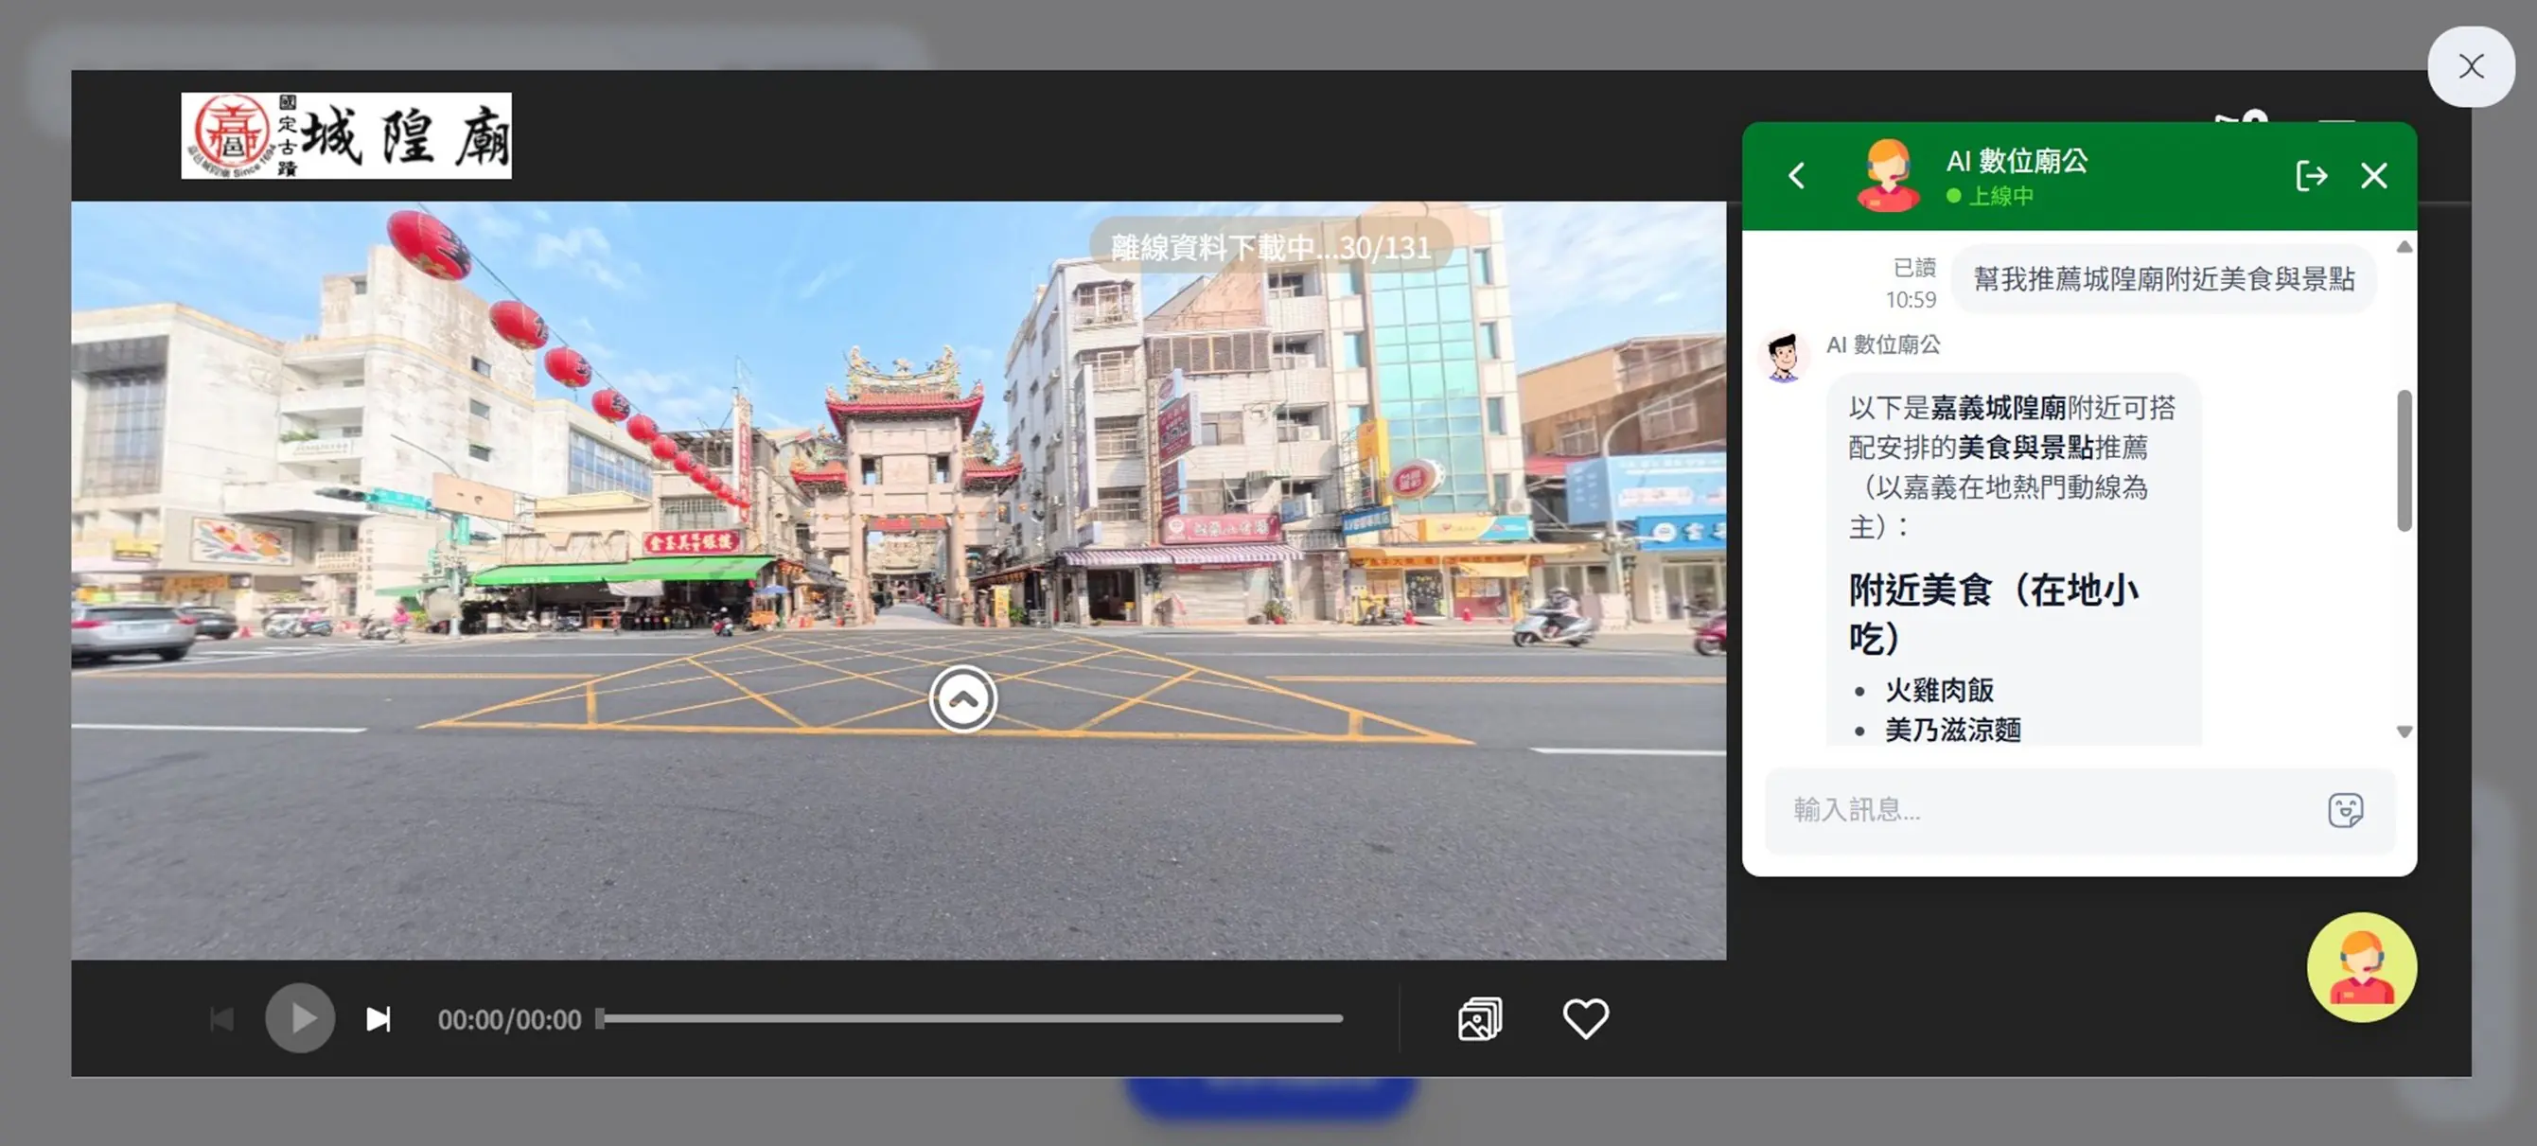Toggle the heart favorite icon
This screenshot has height=1146, width=2537.
(1585, 1019)
